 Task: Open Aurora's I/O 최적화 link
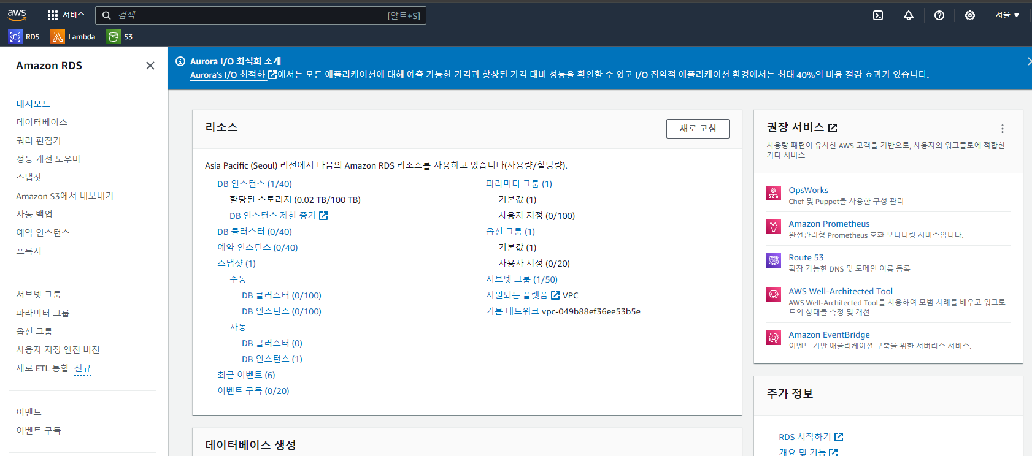pos(233,75)
